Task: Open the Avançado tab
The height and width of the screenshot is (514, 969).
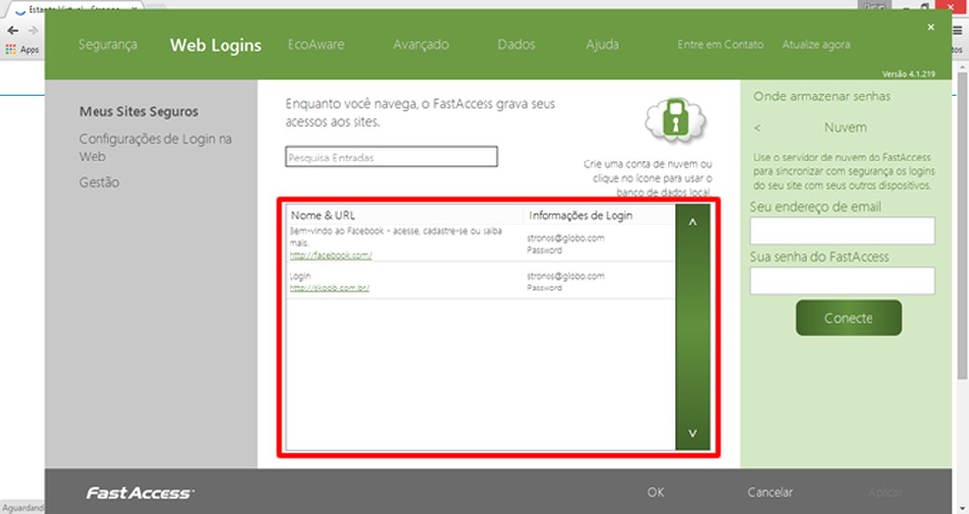Action: tap(420, 45)
